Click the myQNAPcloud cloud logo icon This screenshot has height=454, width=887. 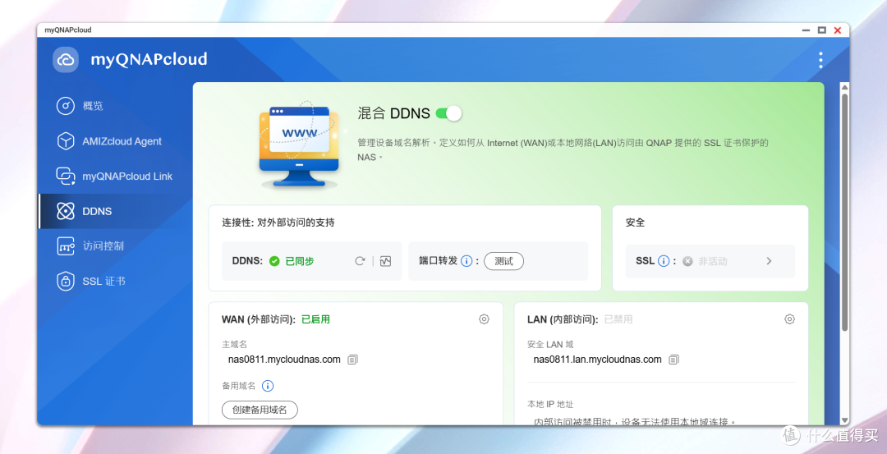(x=66, y=59)
